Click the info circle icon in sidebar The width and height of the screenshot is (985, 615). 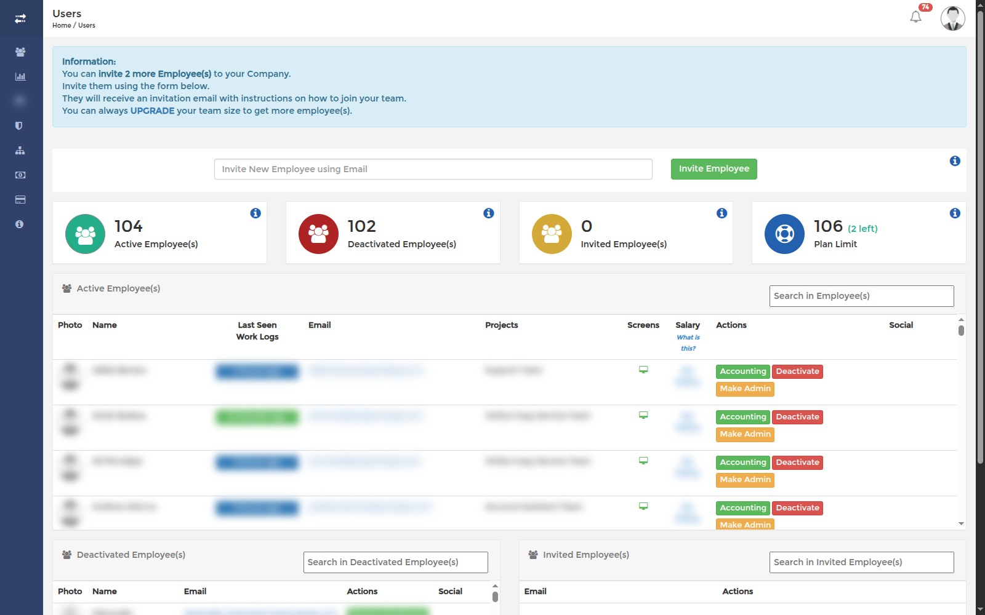tap(20, 224)
